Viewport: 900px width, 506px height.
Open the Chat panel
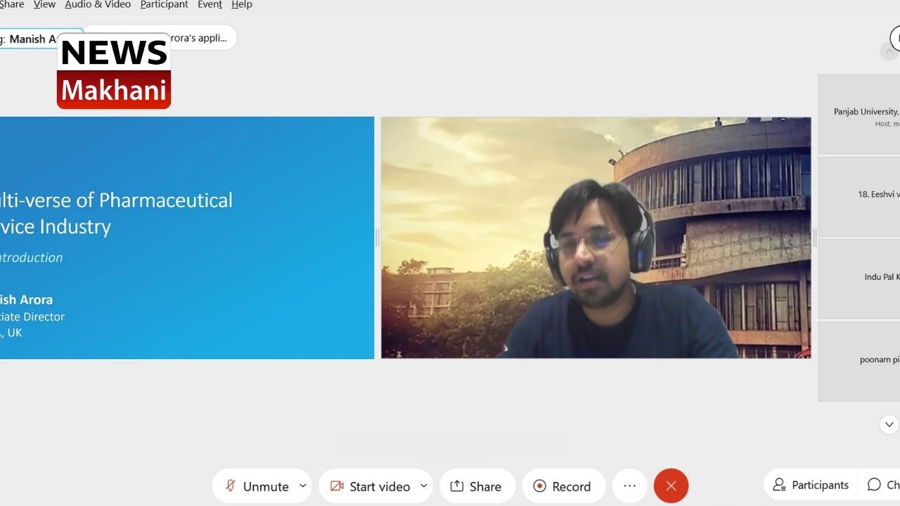(x=882, y=485)
